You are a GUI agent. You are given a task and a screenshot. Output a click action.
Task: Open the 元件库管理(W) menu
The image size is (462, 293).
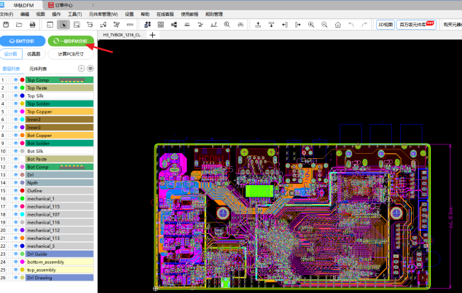click(103, 14)
